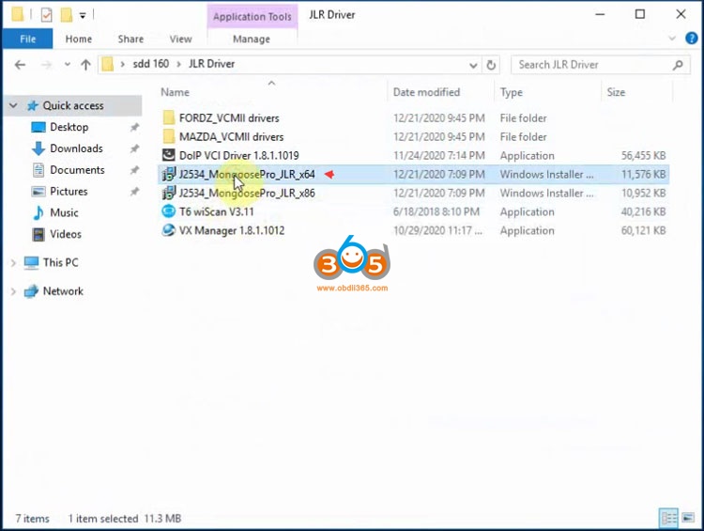Expand the This PC node
This screenshot has width=704, height=531.
click(13, 262)
